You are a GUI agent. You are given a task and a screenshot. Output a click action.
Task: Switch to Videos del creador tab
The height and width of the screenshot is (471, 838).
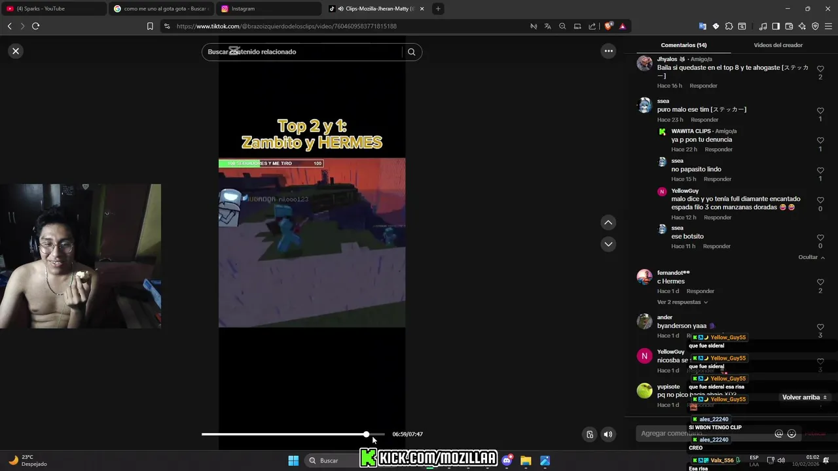coord(778,45)
